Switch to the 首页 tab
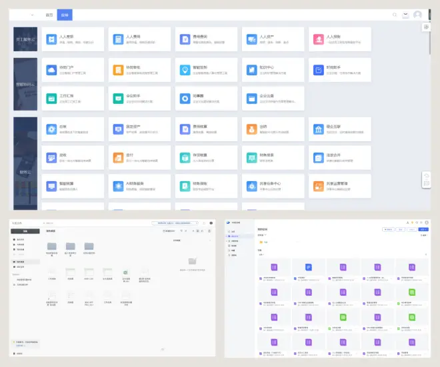 click(49, 15)
